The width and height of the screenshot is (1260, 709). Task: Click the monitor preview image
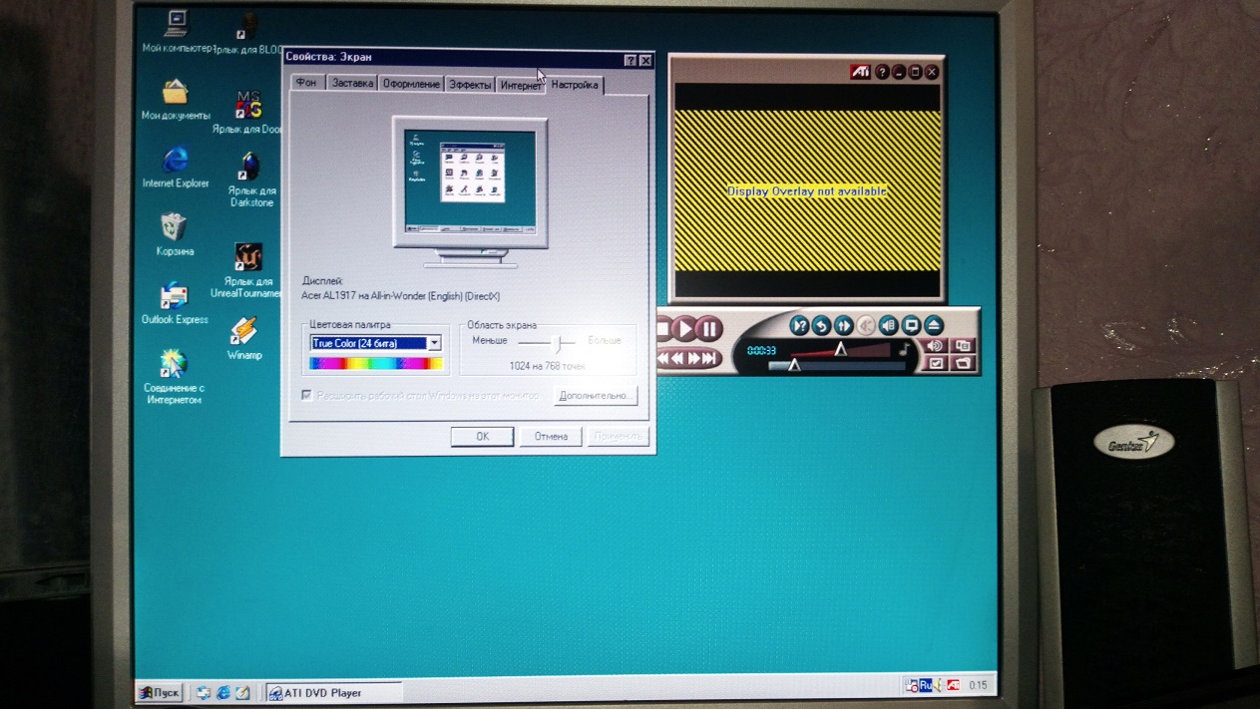click(470, 191)
